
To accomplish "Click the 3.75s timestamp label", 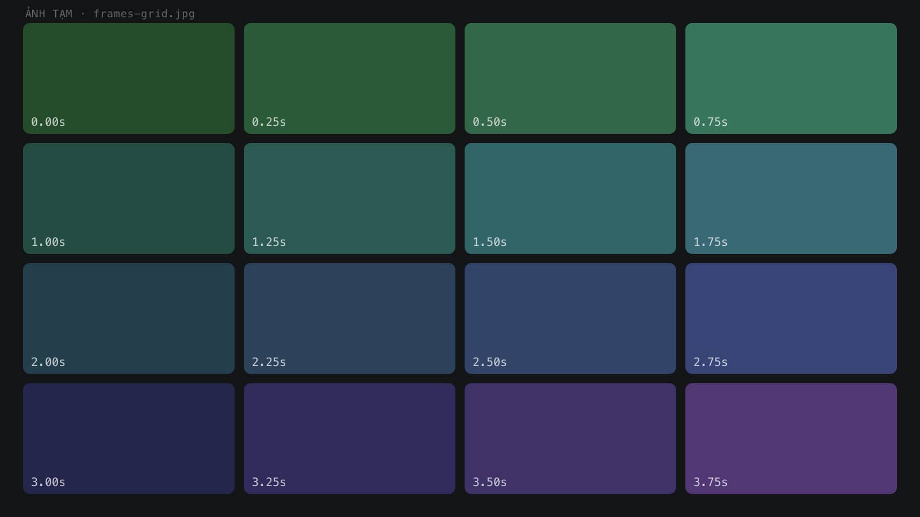I will tap(710, 482).
